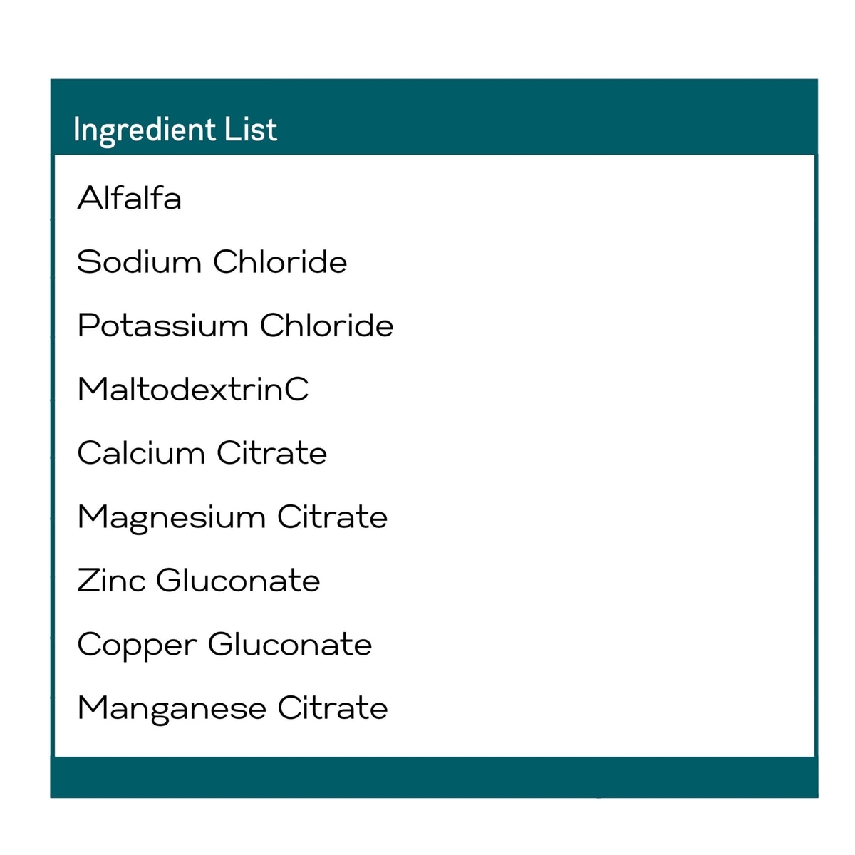The height and width of the screenshot is (855, 855).
Task: Click "Gluconate" next to Copper
Action: 290,645
